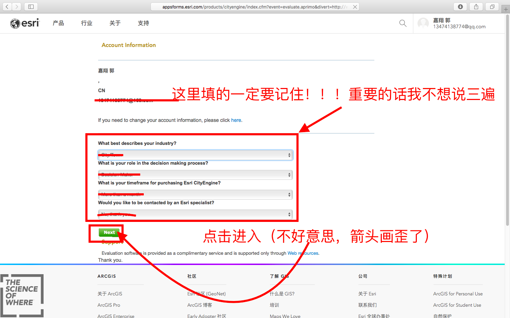This screenshot has height=318, width=510.
Task: Open the decision making role dropdown
Action: (195, 175)
